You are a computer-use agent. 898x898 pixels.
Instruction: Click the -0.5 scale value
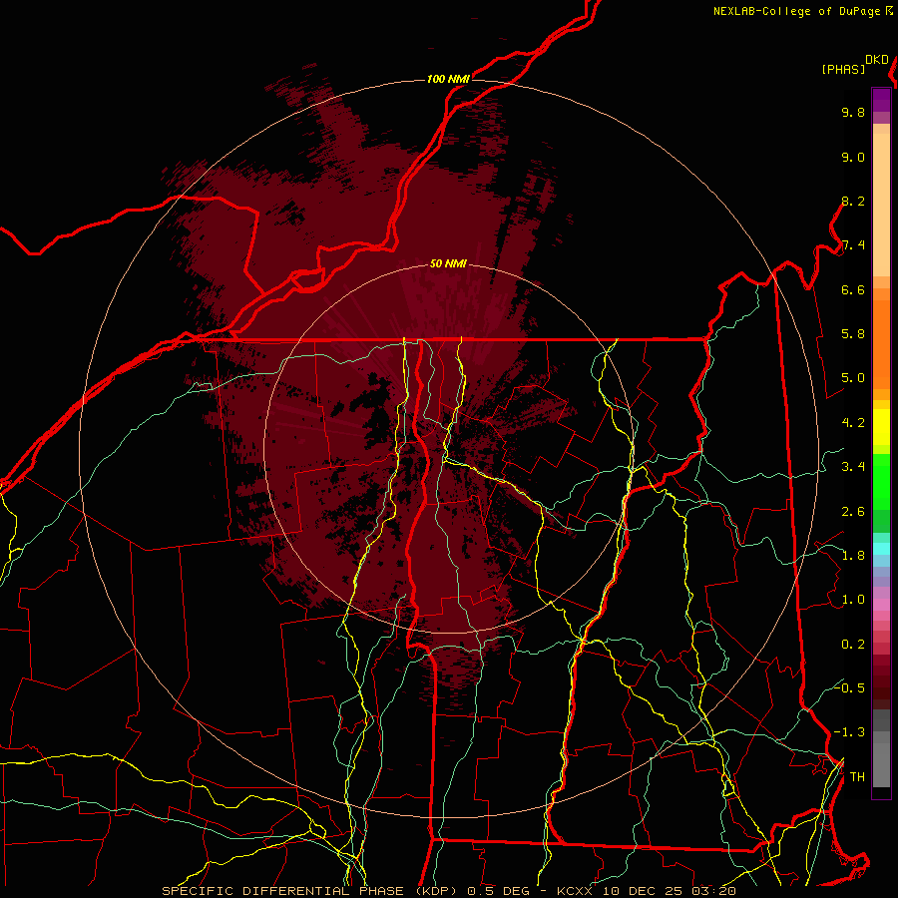click(x=849, y=687)
